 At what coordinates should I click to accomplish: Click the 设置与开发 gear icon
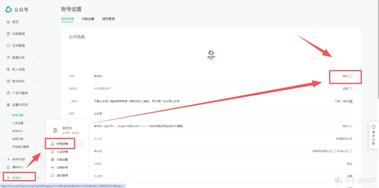point(8,105)
